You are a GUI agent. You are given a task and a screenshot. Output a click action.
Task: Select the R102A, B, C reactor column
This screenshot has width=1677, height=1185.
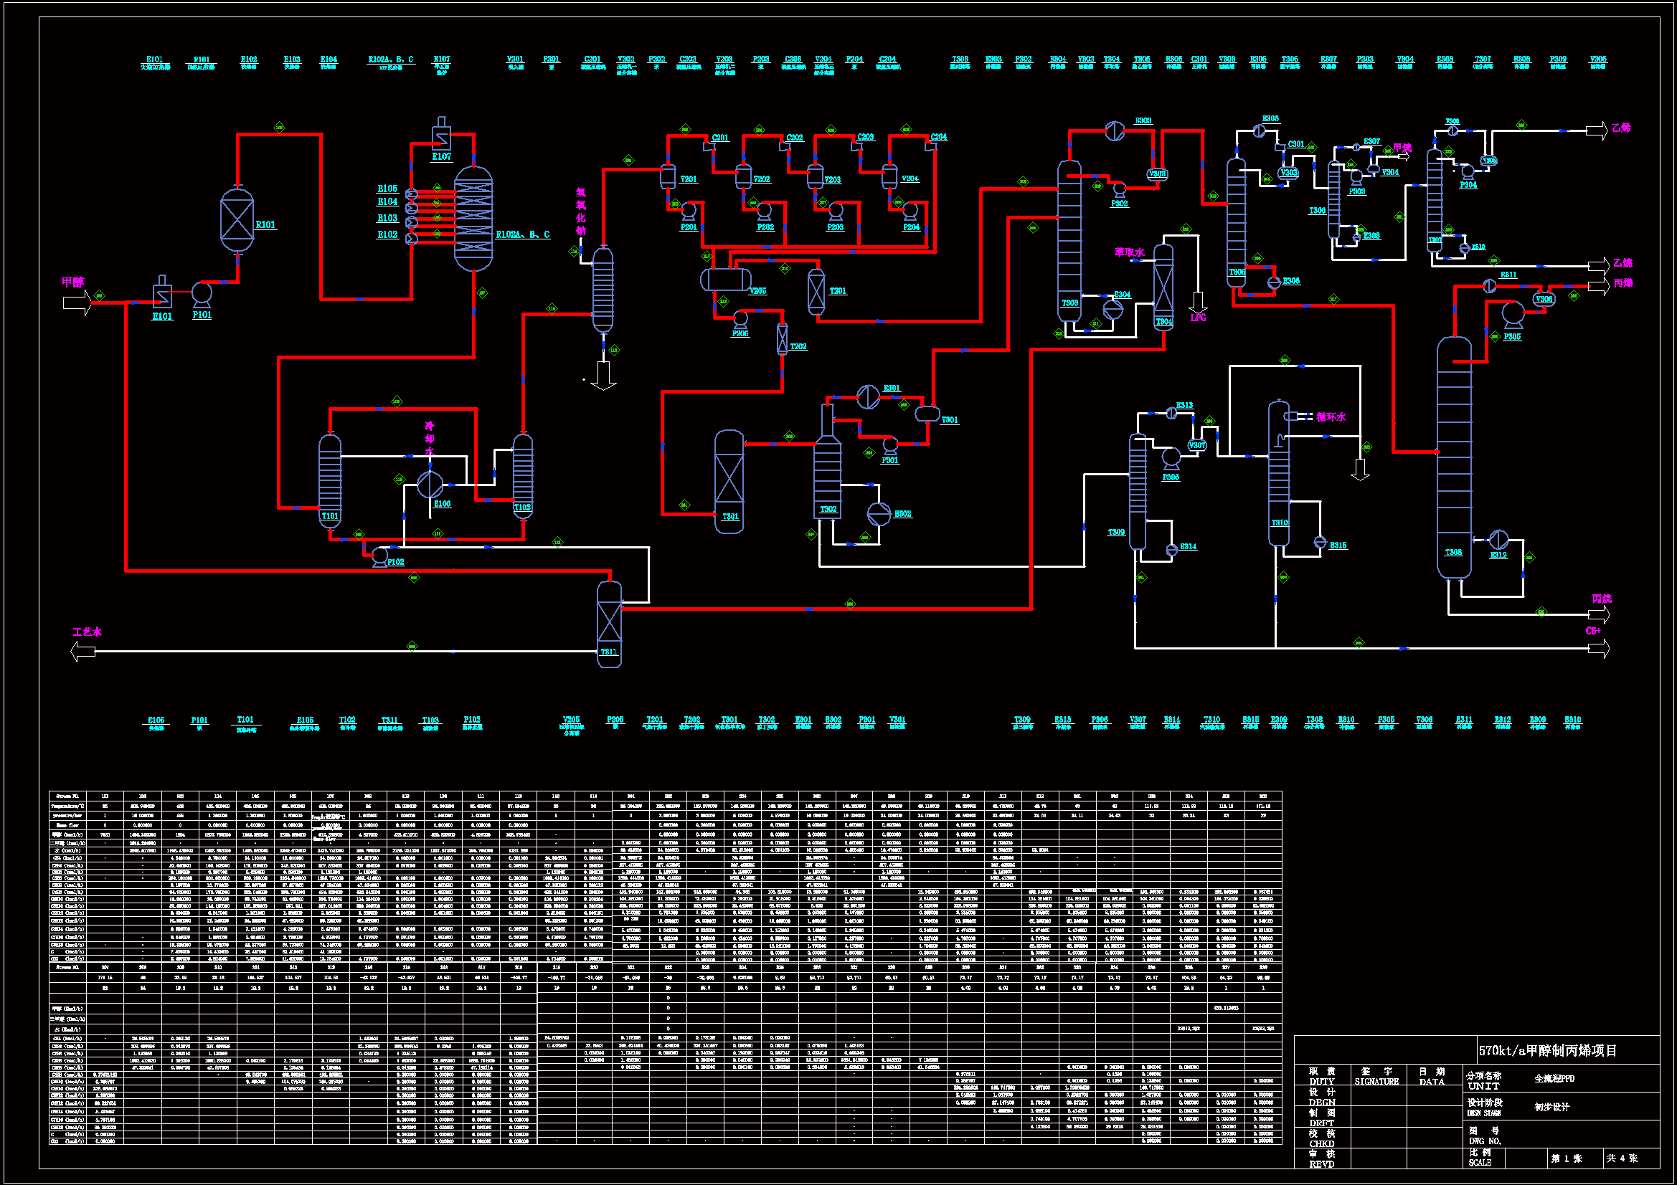(473, 218)
